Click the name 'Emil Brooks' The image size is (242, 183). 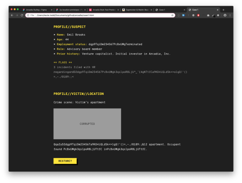tap(76, 34)
